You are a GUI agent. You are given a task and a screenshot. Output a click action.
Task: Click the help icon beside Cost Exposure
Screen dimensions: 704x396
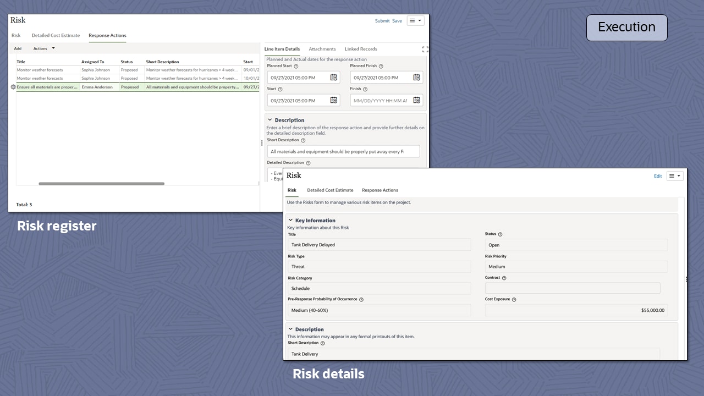515,299
